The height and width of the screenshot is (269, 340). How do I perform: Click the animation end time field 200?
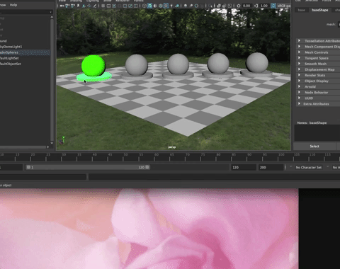271,167
